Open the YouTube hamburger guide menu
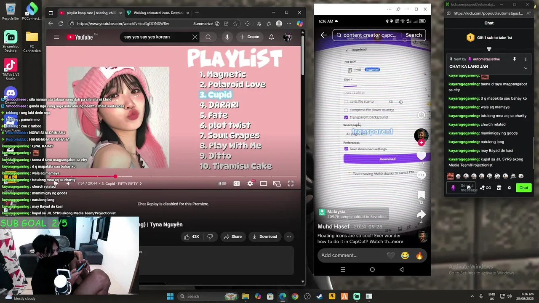This screenshot has height=303, width=539. click(x=56, y=37)
